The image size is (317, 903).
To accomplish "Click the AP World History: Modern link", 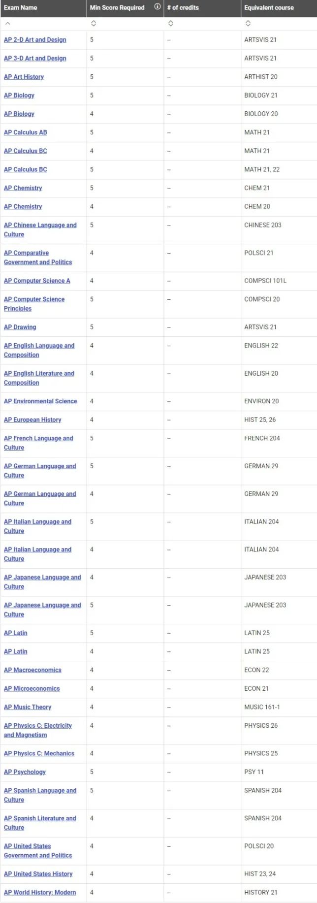I will coord(40,893).
